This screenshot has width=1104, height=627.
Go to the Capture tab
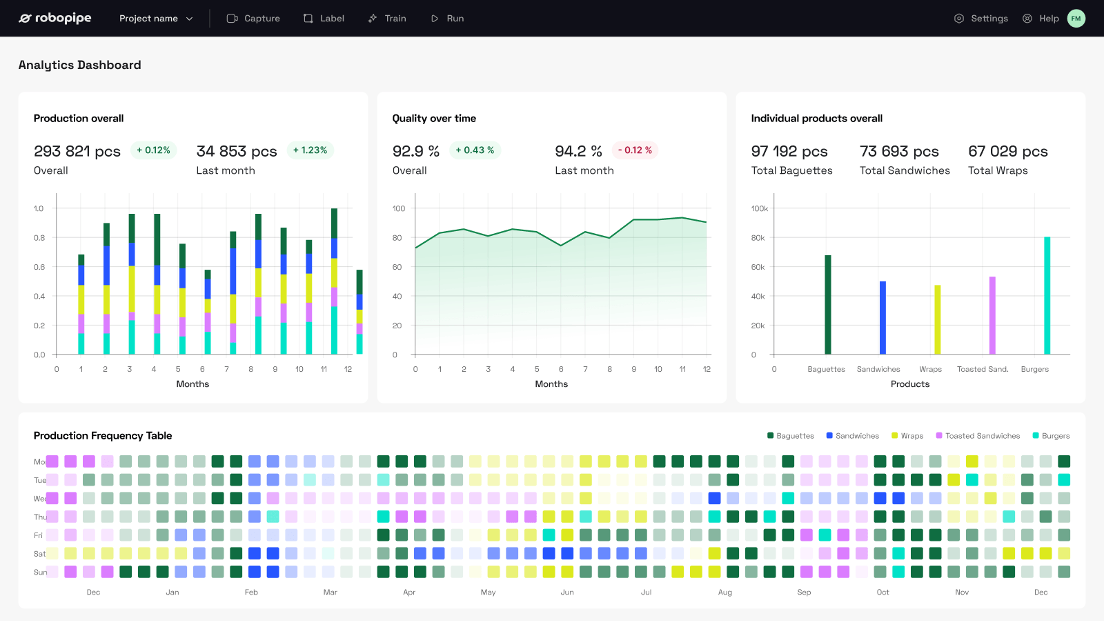(253, 19)
